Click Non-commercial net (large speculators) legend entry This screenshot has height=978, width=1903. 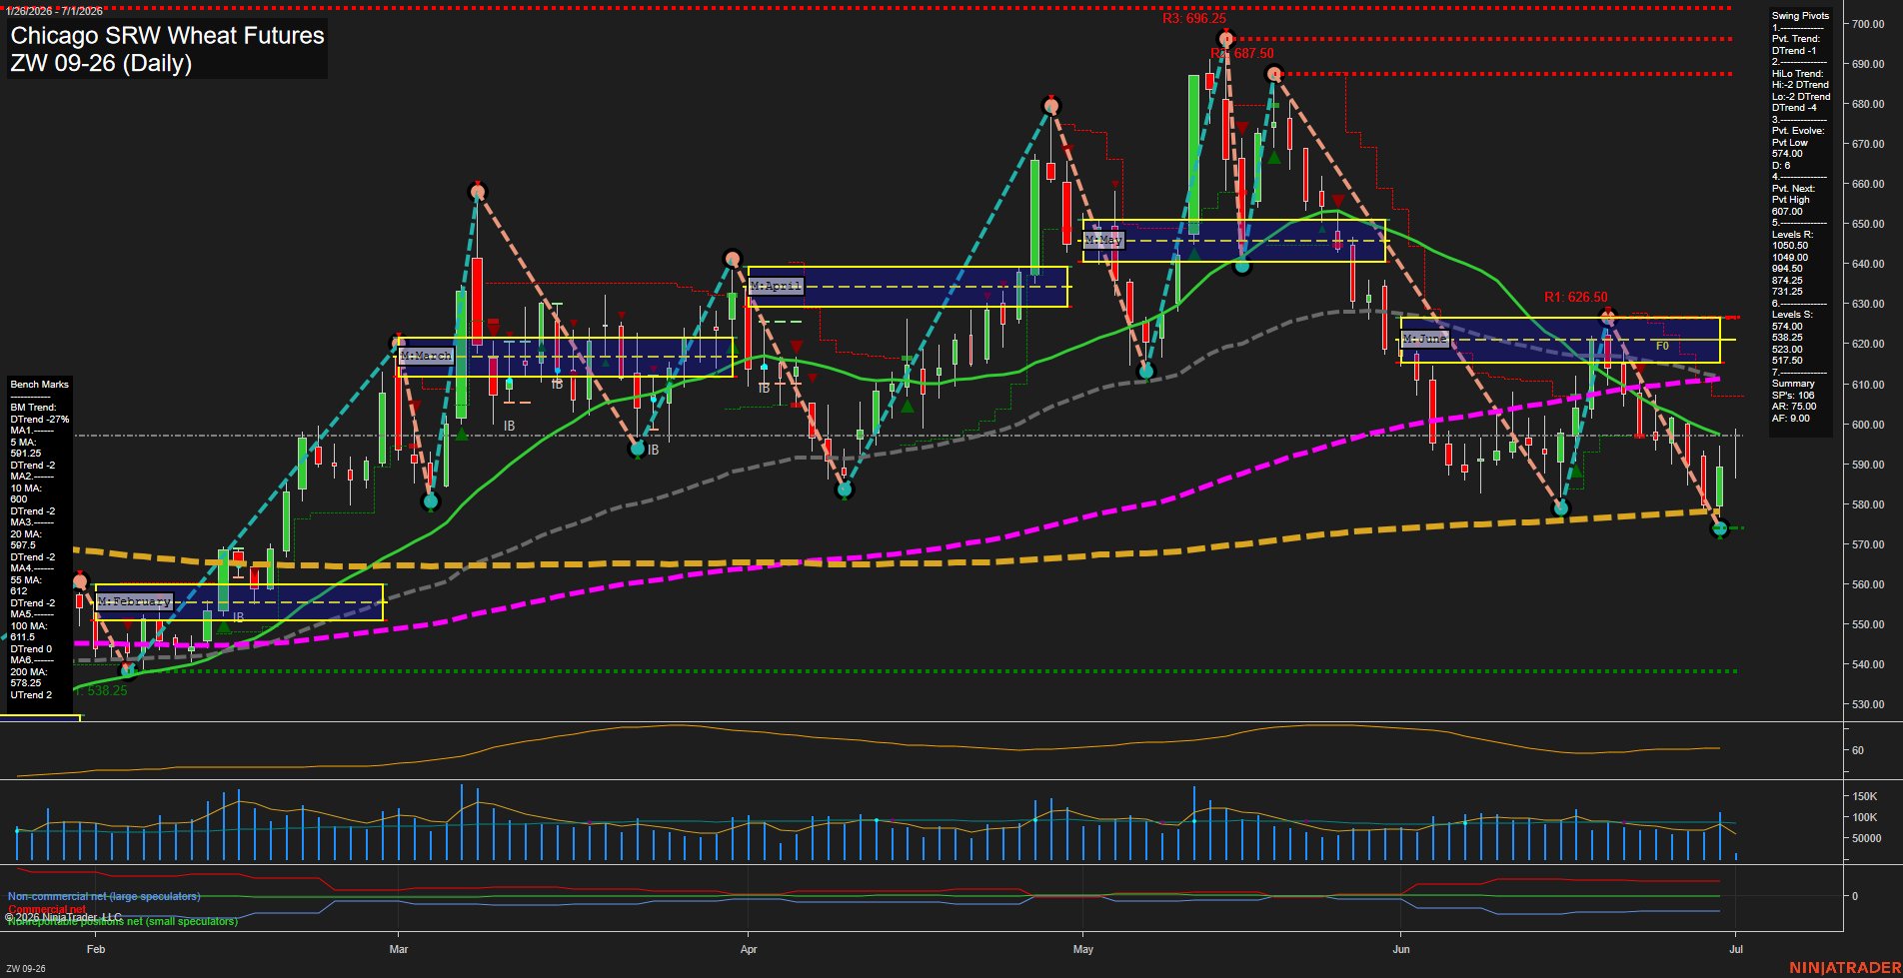point(104,896)
